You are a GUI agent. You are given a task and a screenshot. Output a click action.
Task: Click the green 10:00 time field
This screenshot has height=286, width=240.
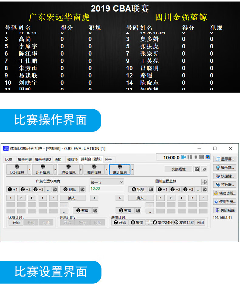point(107,189)
